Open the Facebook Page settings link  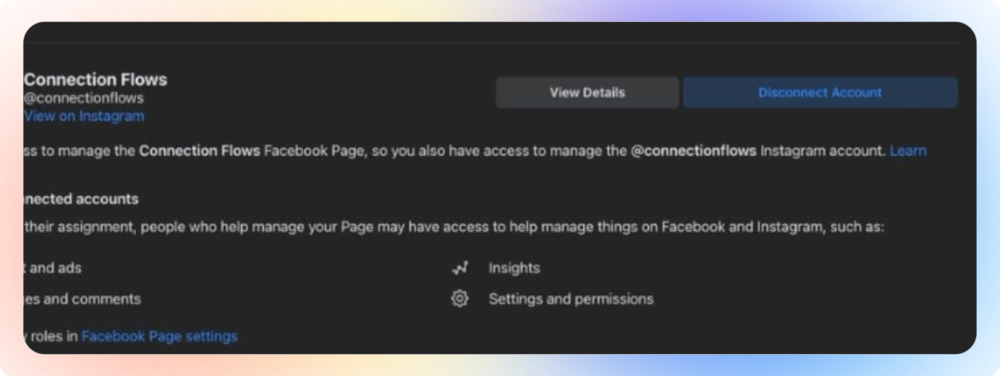159,336
